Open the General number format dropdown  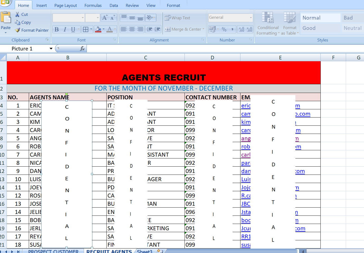tap(250, 18)
